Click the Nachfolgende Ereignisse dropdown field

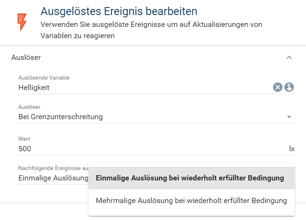[53, 178]
